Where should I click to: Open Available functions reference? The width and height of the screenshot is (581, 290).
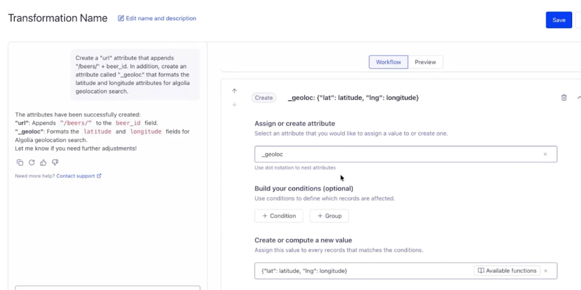(x=507, y=271)
